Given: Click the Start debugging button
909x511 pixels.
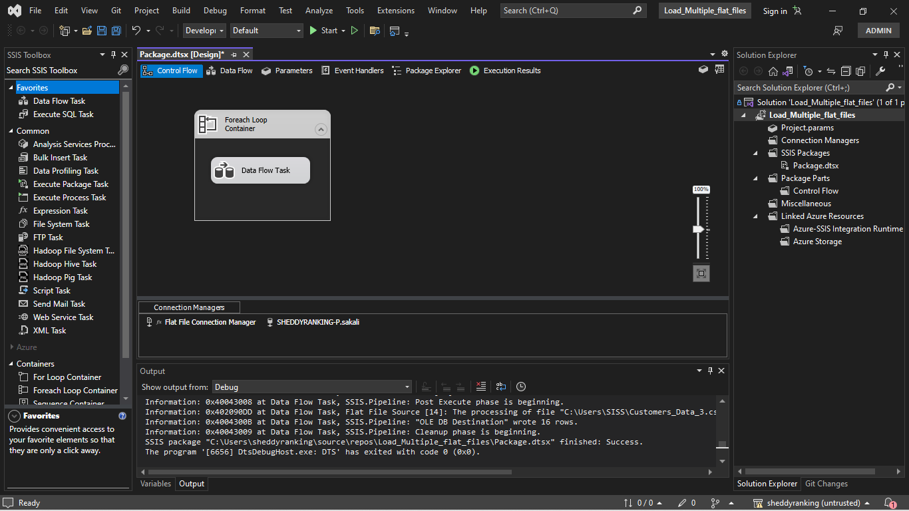Looking at the screenshot, I should point(325,31).
